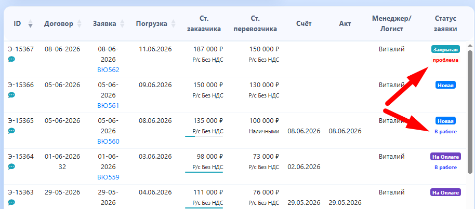
Task: Select the Статус заявки column header
Action: 445,23
